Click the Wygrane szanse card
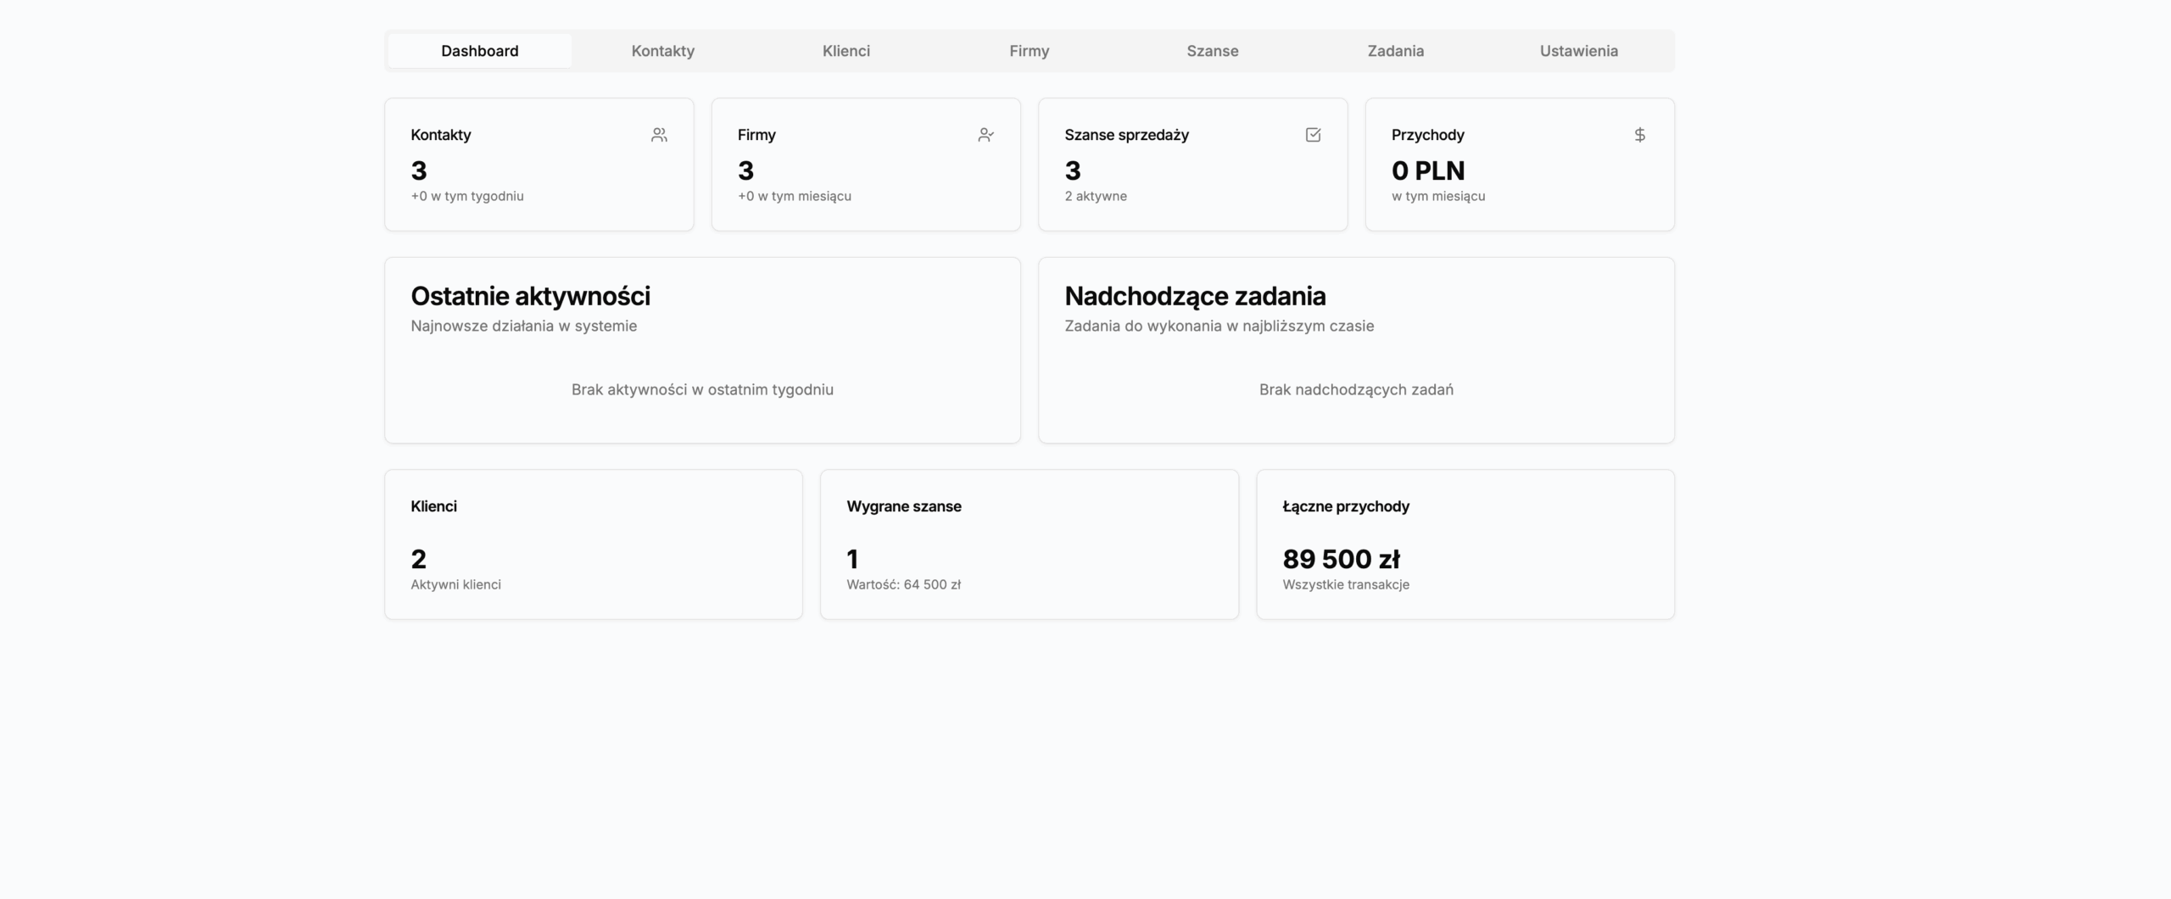The width and height of the screenshot is (2171, 899). (x=1029, y=544)
